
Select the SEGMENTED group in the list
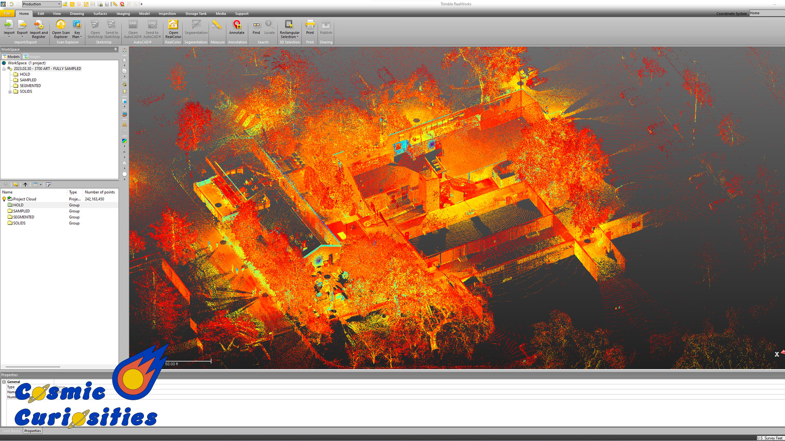tap(23, 217)
